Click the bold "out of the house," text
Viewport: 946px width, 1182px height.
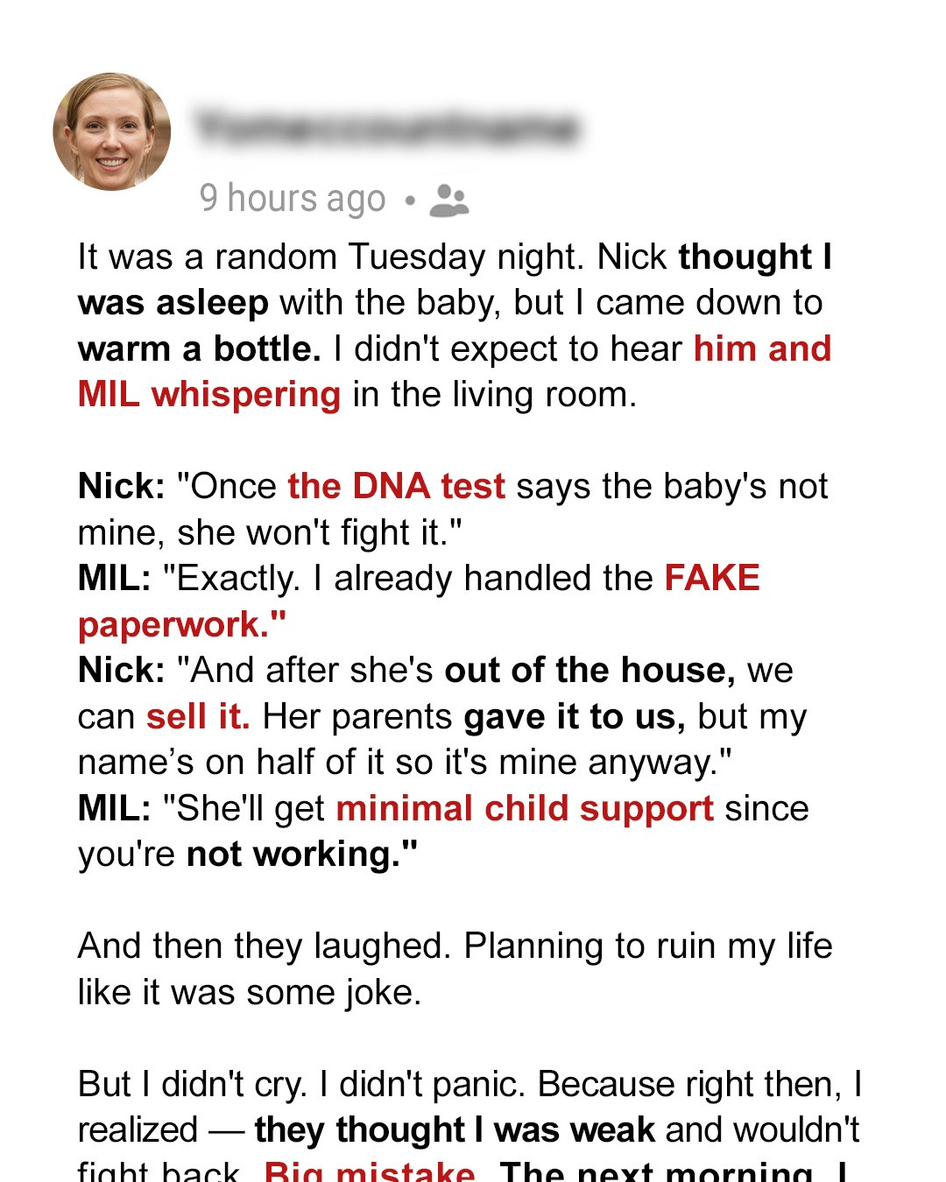tap(590, 670)
